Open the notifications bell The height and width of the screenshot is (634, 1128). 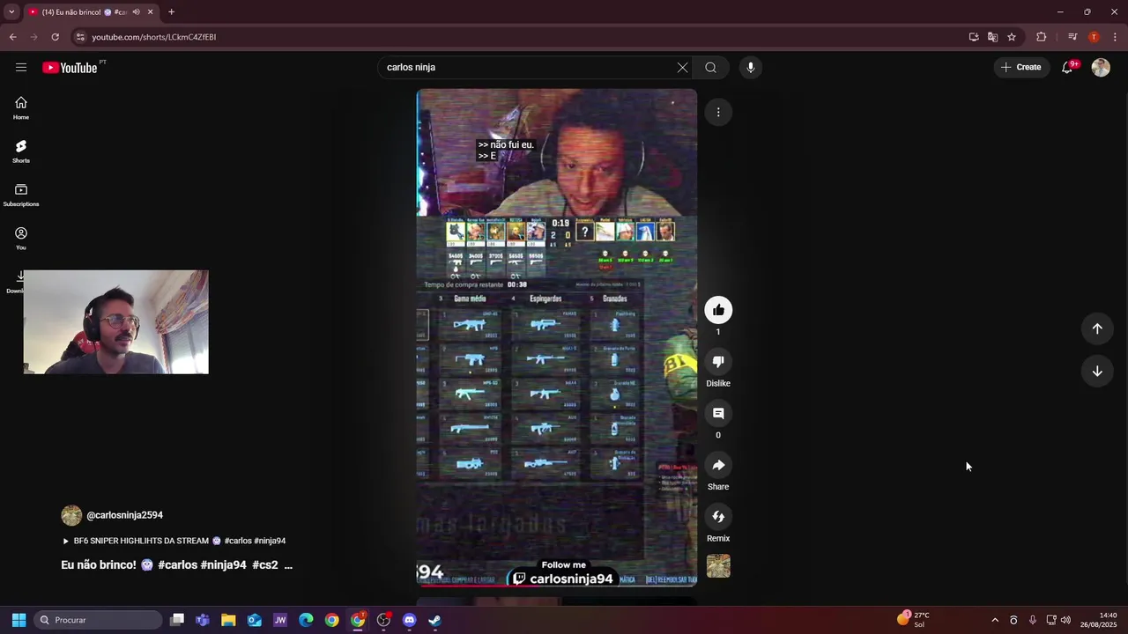(x=1067, y=67)
